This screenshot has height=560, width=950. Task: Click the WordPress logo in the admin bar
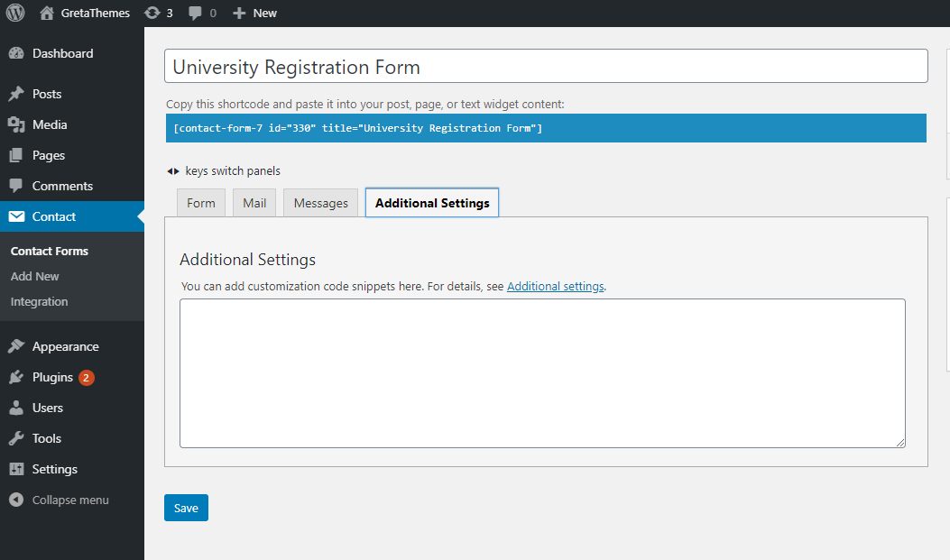coord(14,13)
